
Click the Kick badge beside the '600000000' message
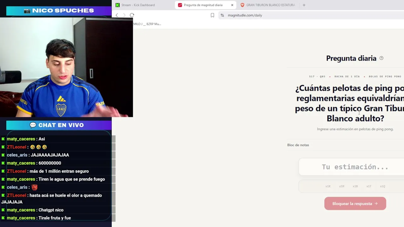[3, 163]
